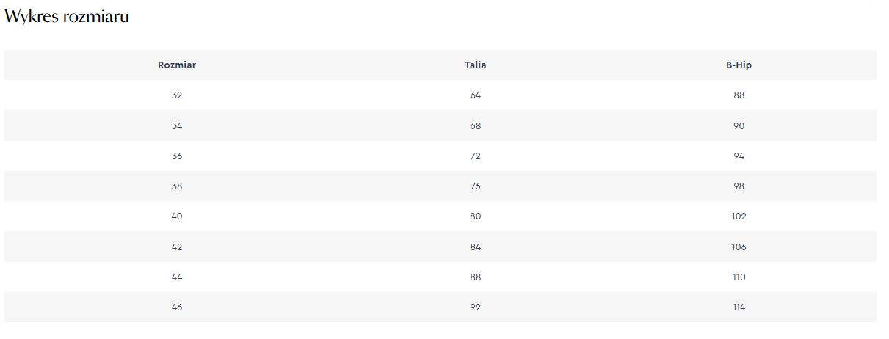Click the Talia value 92
The height and width of the screenshot is (339, 889).
(476, 307)
